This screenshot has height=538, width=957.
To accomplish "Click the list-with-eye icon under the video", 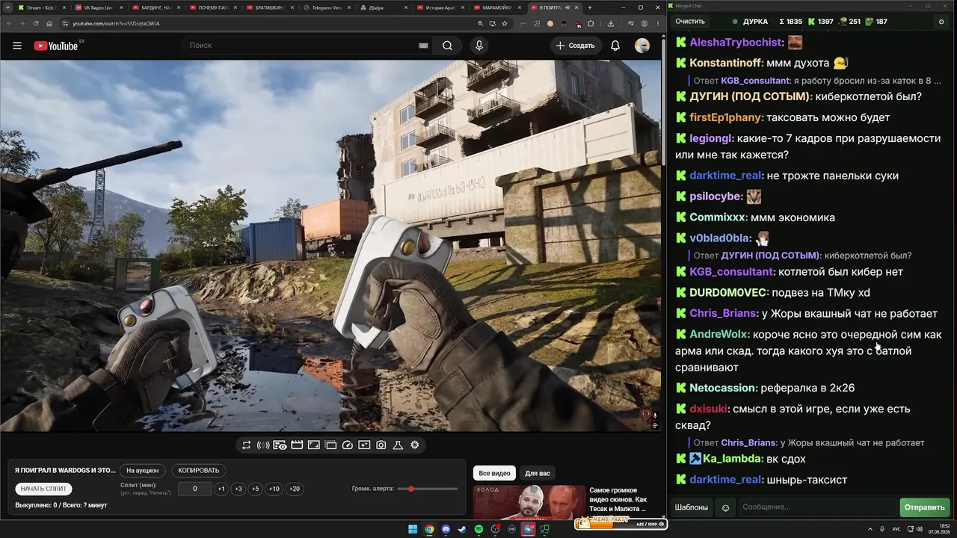I will (x=280, y=445).
